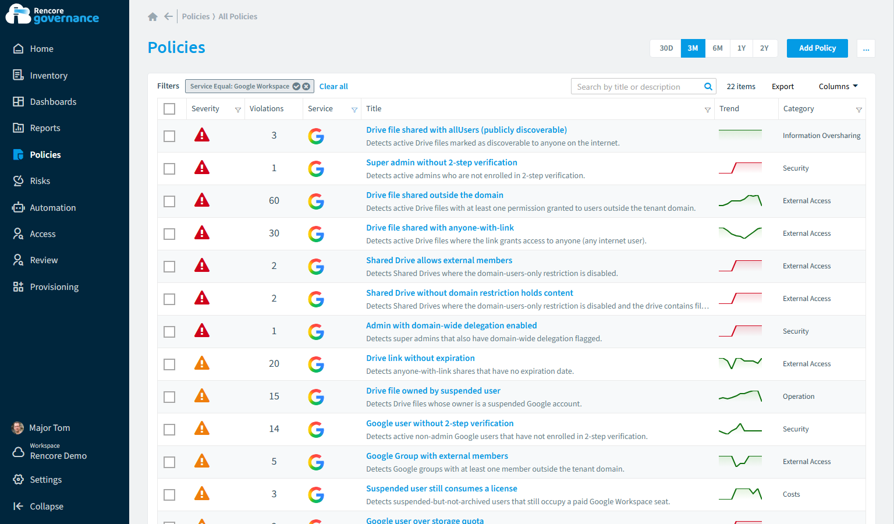View trend chart for Google user without 2-step verification
The image size is (894, 524).
point(740,429)
